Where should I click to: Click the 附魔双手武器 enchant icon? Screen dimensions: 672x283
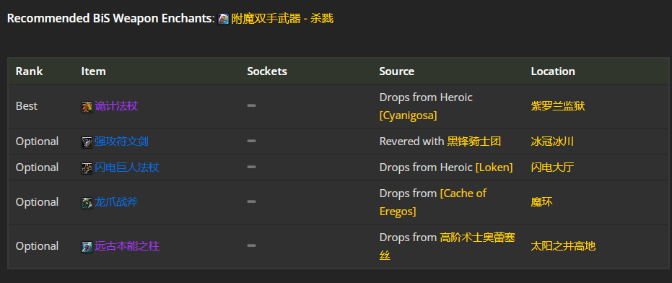pyautogui.click(x=223, y=19)
